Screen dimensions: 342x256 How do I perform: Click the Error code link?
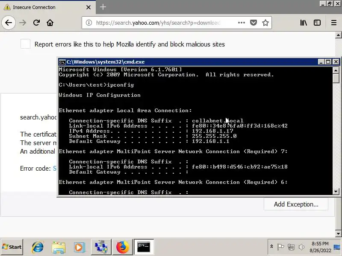[x=55, y=168]
